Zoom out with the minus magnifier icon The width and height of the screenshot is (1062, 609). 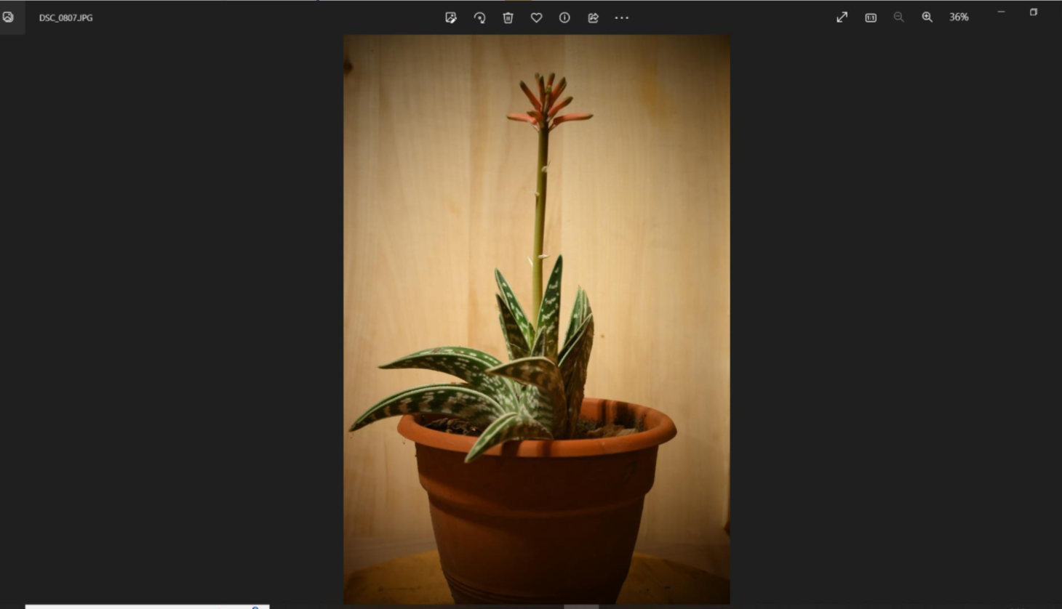899,17
